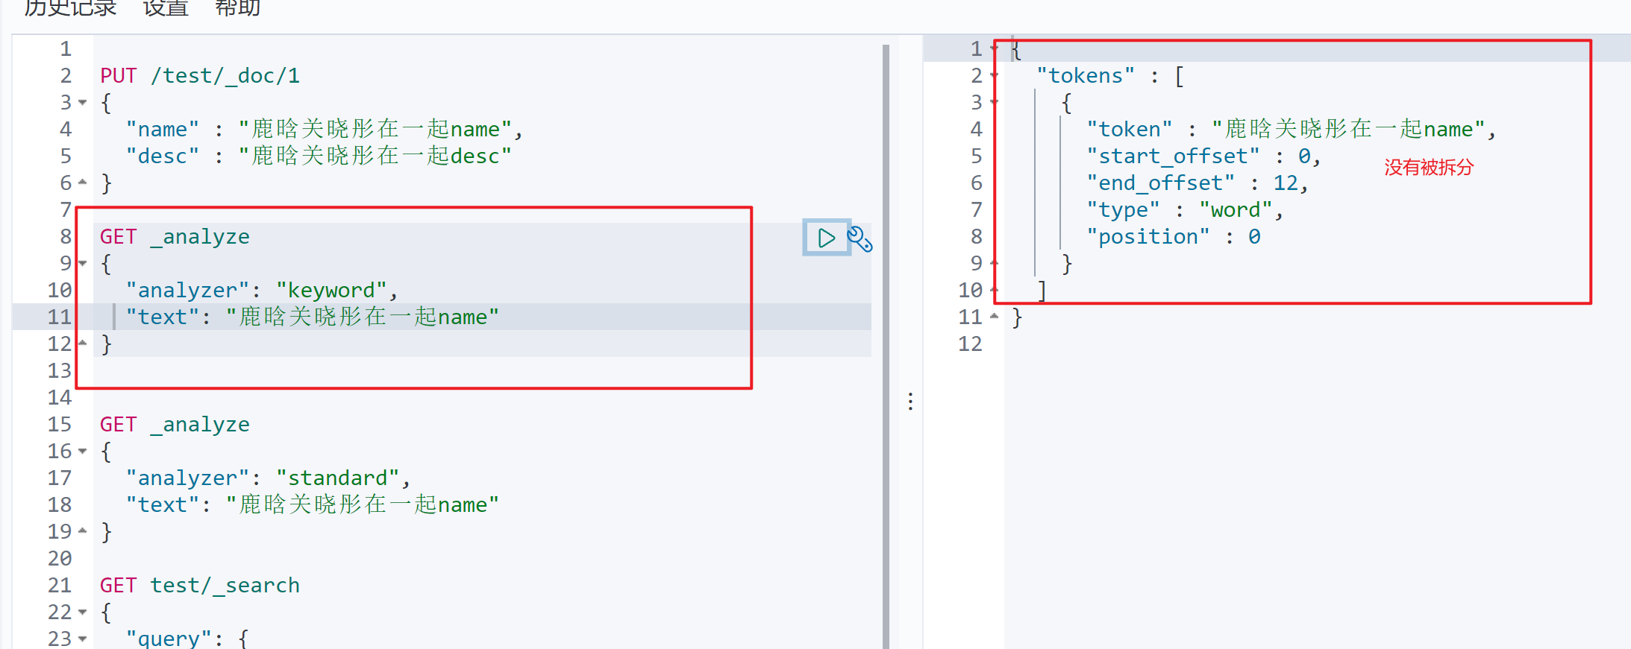Collapse the query object at line 23

[x=83, y=639]
